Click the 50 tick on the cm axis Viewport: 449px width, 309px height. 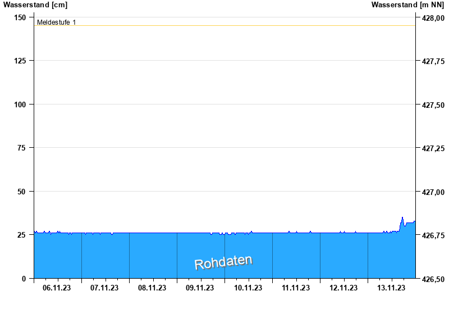click(x=21, y=192)
